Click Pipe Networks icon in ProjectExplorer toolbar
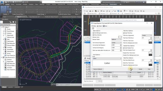163x91 pixels. tap(124, 11)
